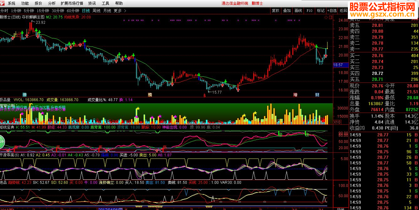Click the 夺权麒麟主图 indicator title
Image resolution: width=419 pixels, height=210 pixels.
(33, 17)
